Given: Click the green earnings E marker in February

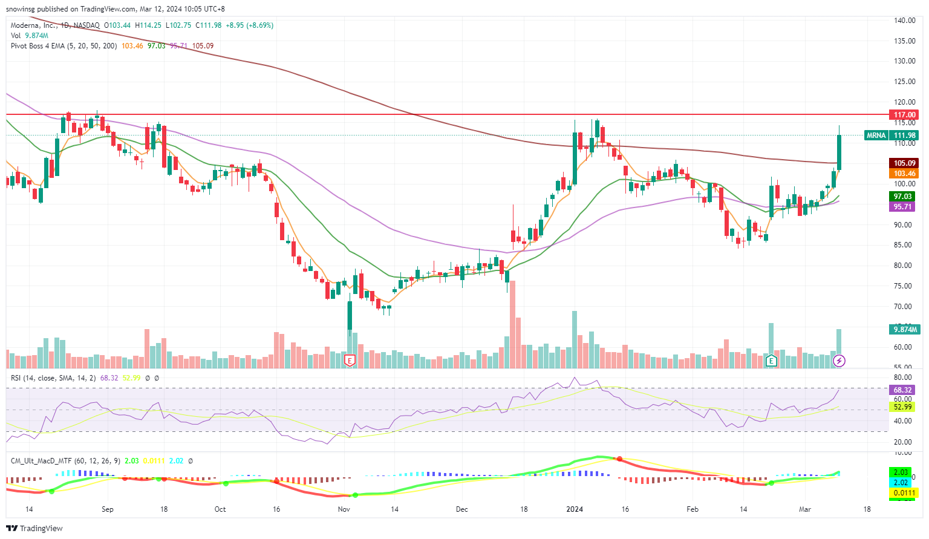Looking at the screenshot, I should 771,361.
